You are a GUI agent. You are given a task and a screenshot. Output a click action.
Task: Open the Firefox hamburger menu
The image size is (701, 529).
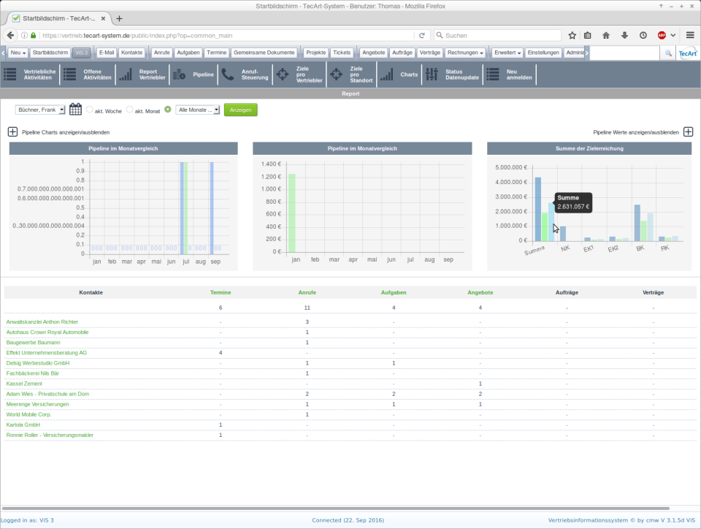[x=690, y=35]
